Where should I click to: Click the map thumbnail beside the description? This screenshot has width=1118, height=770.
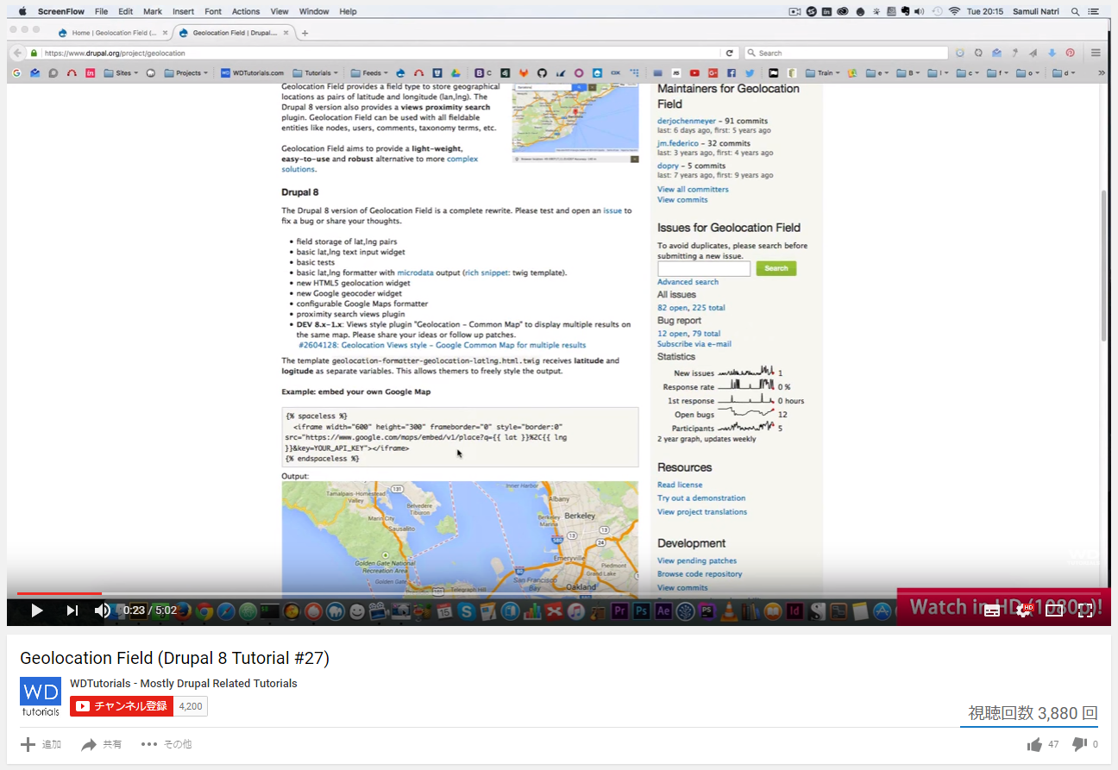tap(575, 122)
